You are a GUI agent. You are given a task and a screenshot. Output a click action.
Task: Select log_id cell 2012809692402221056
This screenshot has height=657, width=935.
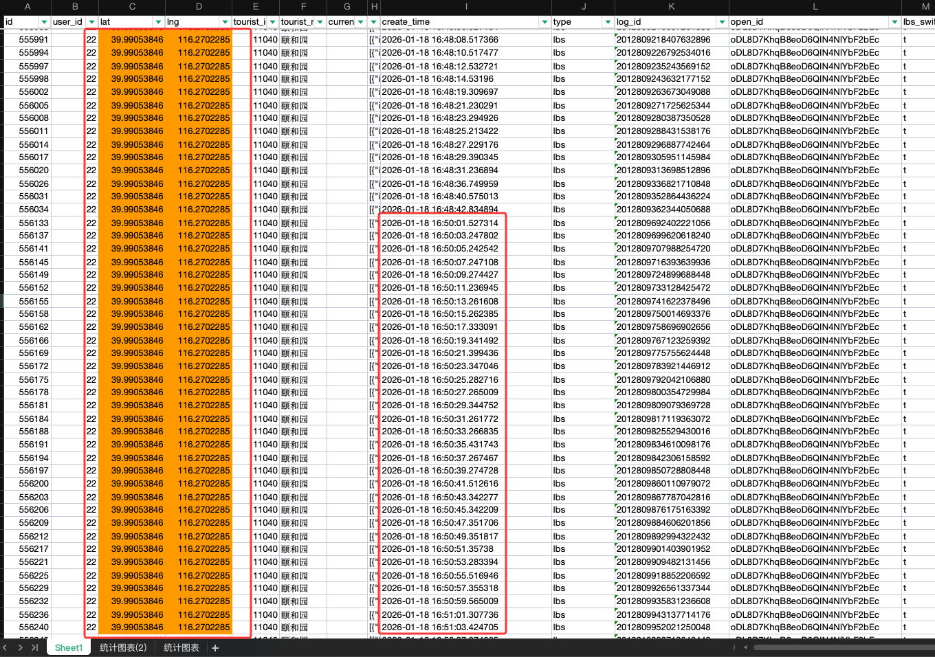[672, 223]
